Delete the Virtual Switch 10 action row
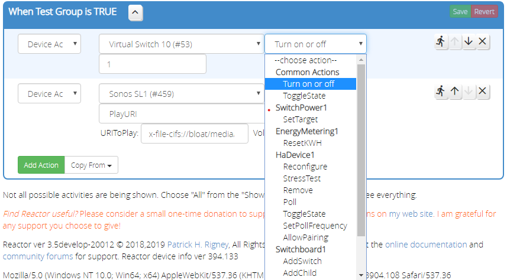The height and width of the screenshot is (280, 507). pyautogui.click(x=483, y=41)
